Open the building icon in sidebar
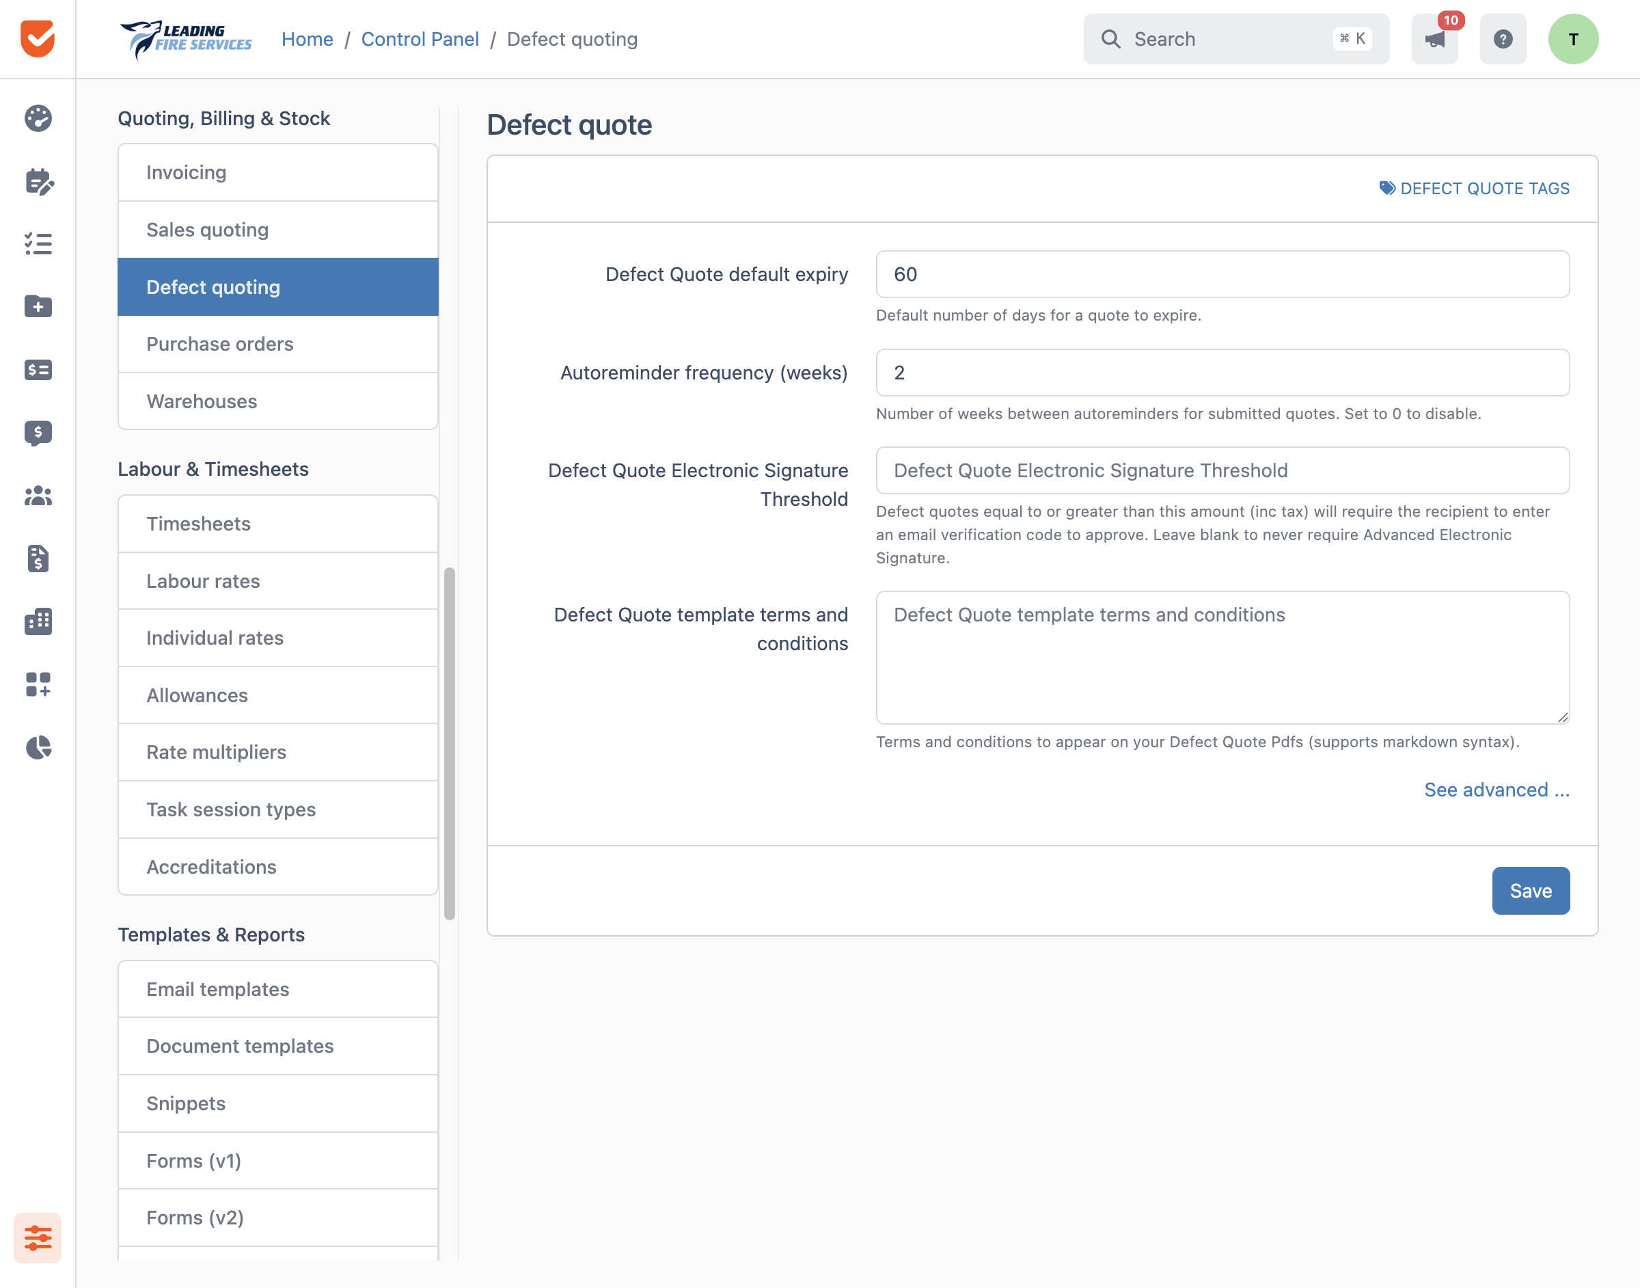 [38, 621]
